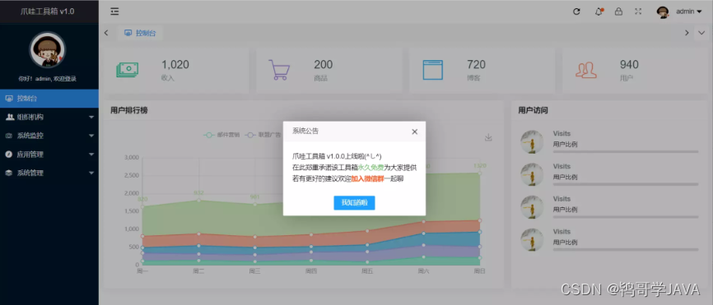Click the 组织机构 people icon
The height and width of the screenshot is (305, 713).
pos(9,117)
